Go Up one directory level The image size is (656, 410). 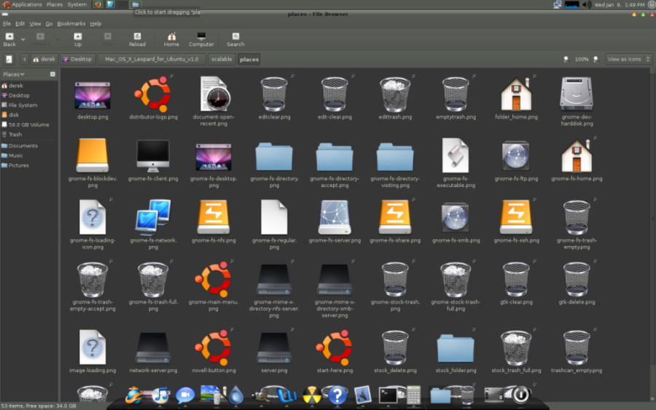tap(78, 40)
